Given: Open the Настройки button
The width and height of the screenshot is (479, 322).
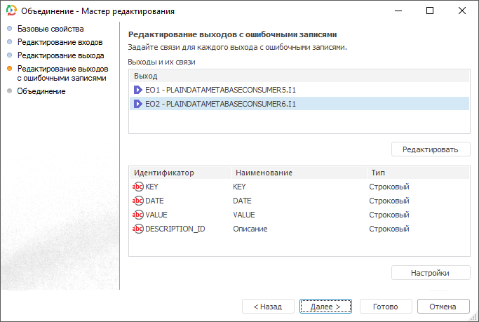Looking at the screenshot, I should pos(430,273).
